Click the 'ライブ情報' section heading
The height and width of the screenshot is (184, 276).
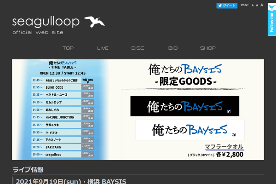(28, 170)
